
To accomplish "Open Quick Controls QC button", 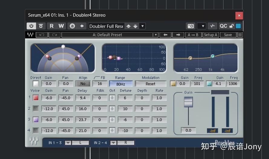I will tap(223, 26).
